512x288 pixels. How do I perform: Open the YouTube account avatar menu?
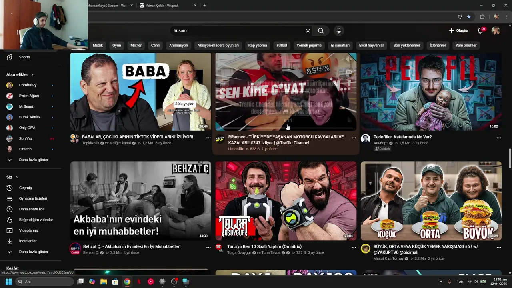(496, 30)
